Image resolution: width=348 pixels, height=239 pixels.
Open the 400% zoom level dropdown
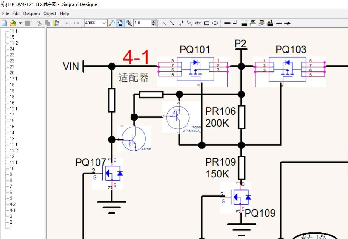tap(104, 23)
